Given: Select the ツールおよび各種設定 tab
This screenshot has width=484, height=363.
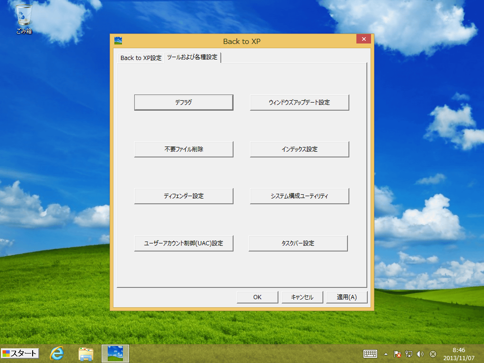Looking at the screenshot, I should point(192,57).
